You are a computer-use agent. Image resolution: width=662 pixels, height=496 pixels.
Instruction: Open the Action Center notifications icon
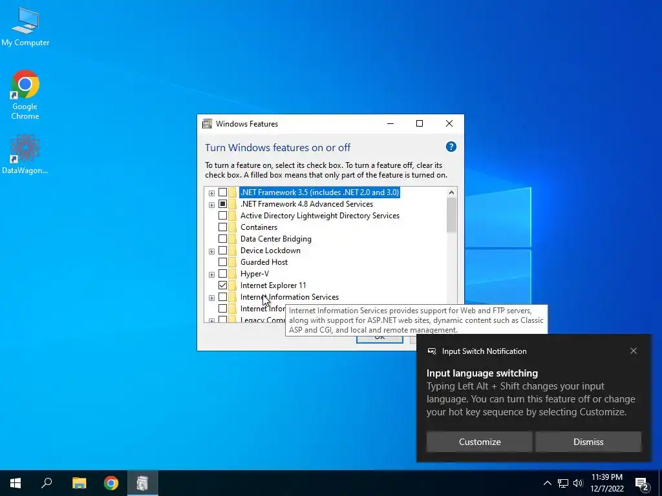[x=642, y=484]
